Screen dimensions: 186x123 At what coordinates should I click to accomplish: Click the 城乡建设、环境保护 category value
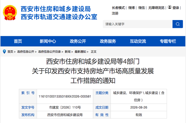click(139, 96)
